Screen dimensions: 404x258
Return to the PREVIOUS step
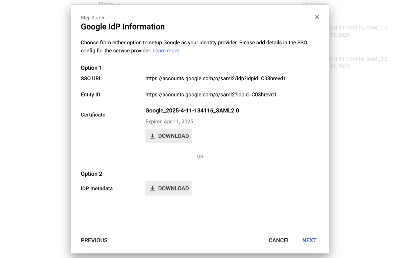94,240
